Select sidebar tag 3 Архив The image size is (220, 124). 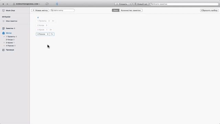tap(9, 43)
